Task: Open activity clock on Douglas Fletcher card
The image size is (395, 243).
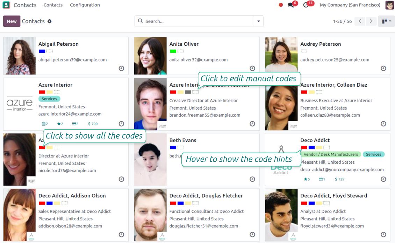Action: (252, 234)
